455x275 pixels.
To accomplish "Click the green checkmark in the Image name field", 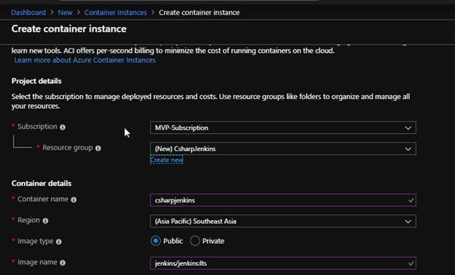I will point(410,263).
